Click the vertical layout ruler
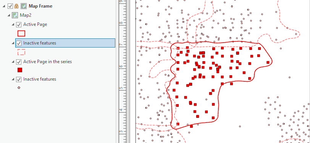Image resolution: width=310 pixels, height=143 pixels. click(123, 71)
